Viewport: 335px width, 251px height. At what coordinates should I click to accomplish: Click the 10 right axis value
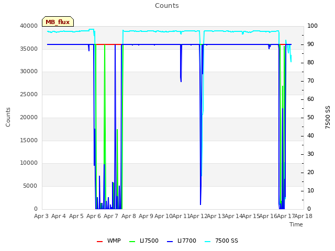click(x=310, y=190)
